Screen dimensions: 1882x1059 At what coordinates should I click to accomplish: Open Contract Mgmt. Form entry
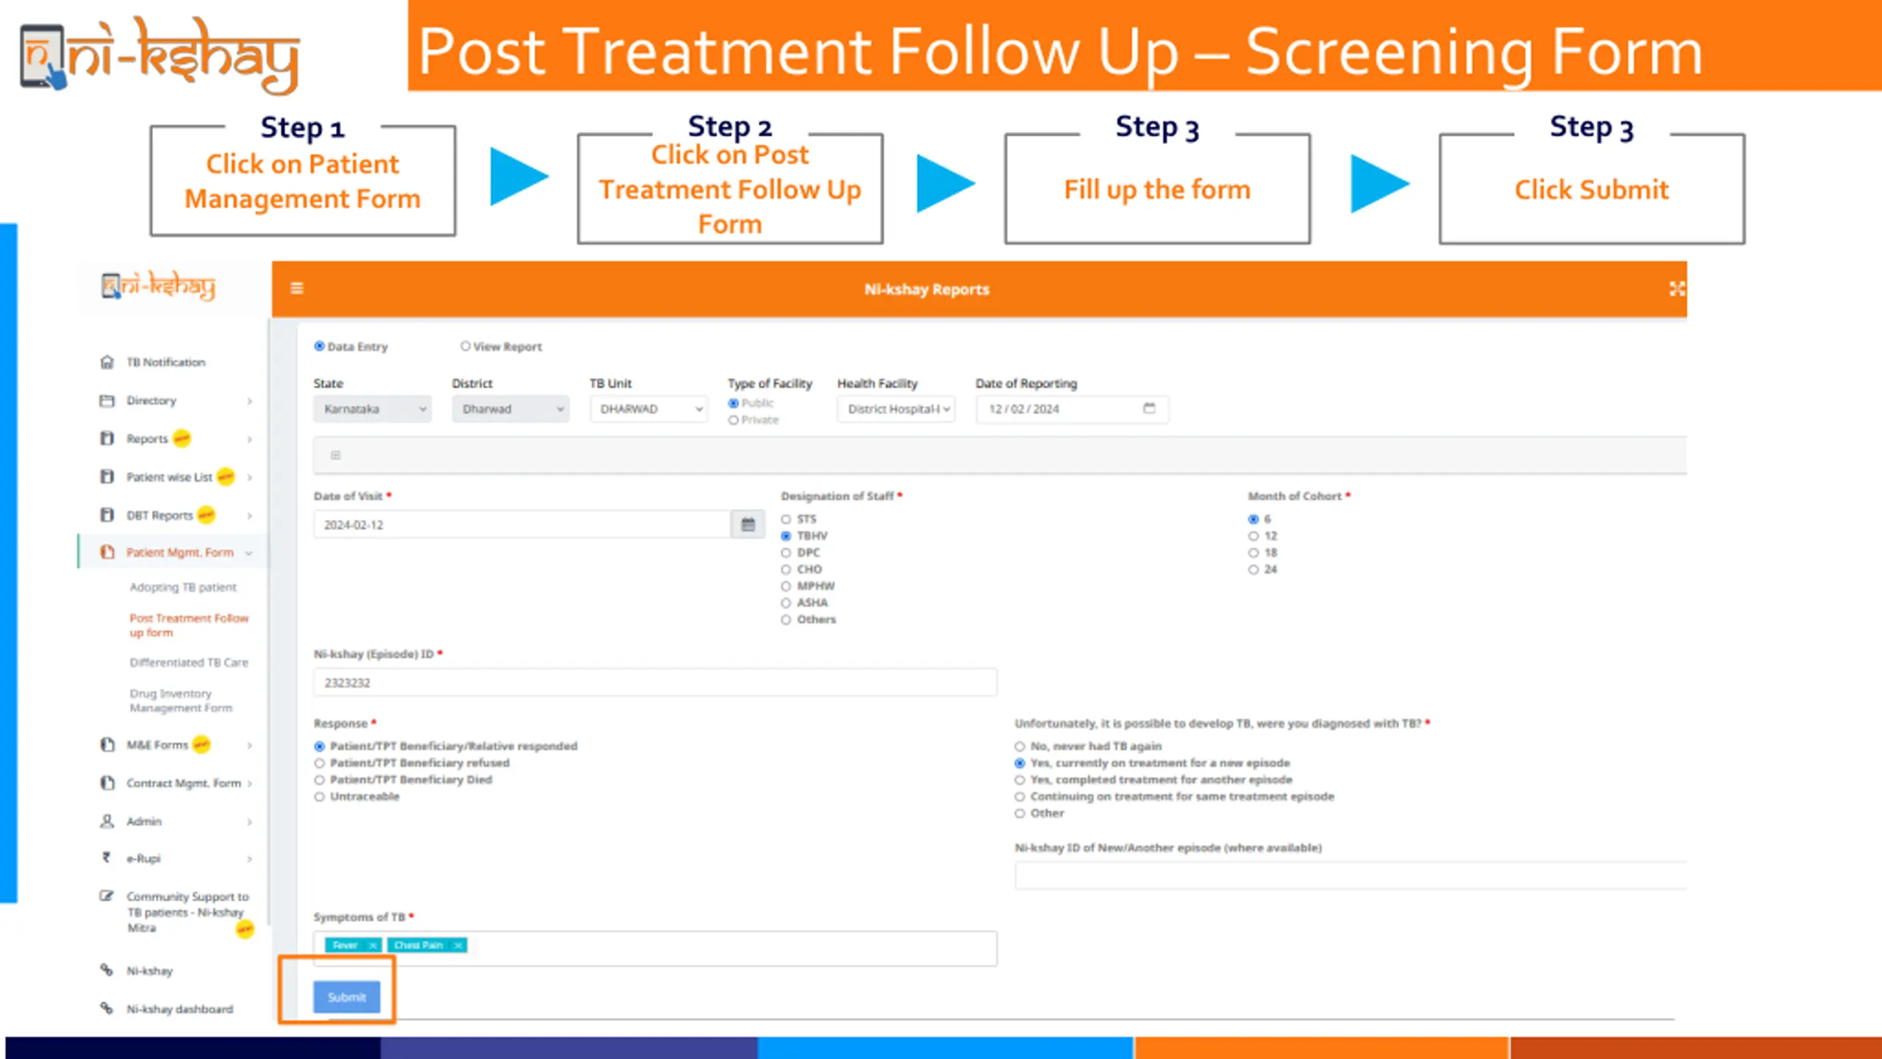click(x=184, y=782)
